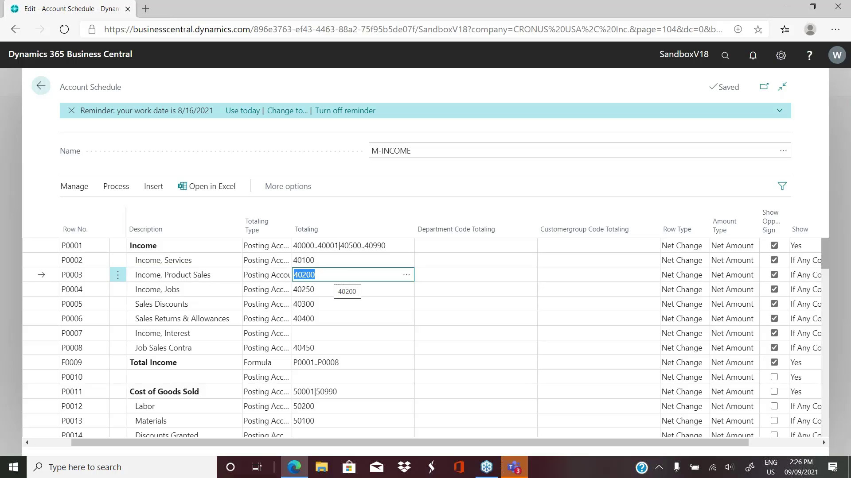The width and height of the screenshot is (851, 478).
Task: Open the Settings gear menu
Action: pos(781,55)
